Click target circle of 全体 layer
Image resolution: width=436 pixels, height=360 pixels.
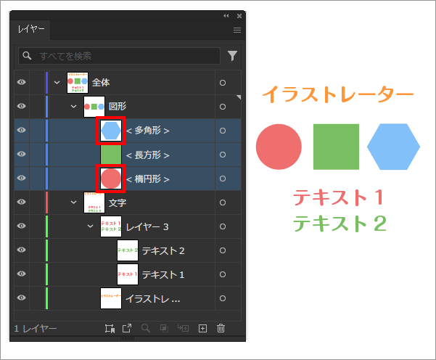(223, 83)
